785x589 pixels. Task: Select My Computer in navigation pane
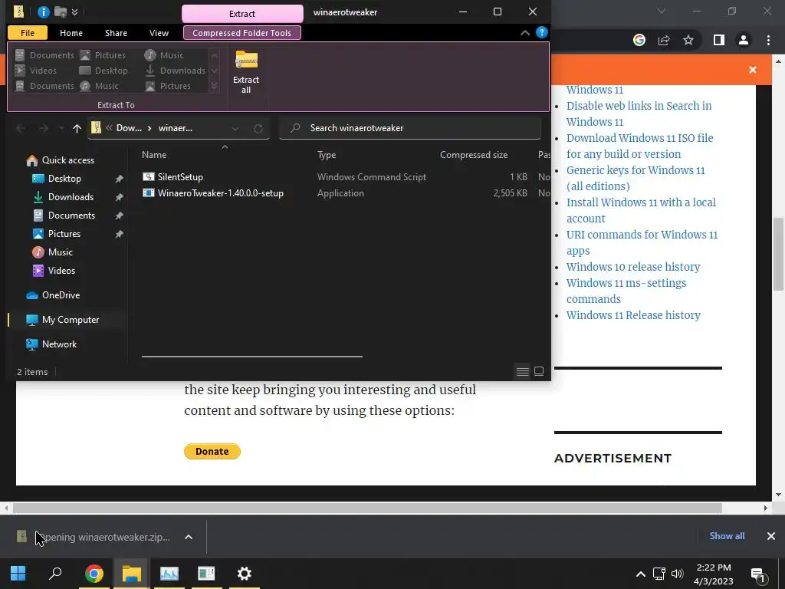(x=70, y=320)
